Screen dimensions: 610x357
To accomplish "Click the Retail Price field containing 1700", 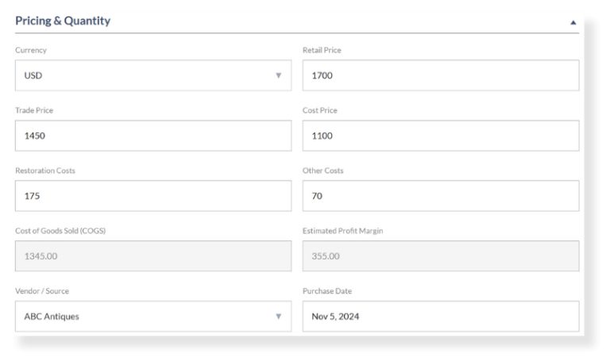I will (440, 75).
